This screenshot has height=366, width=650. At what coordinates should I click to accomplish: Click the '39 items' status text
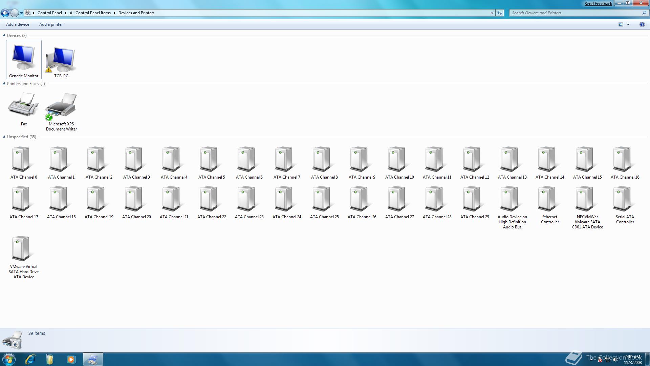[x=37, y=333]
